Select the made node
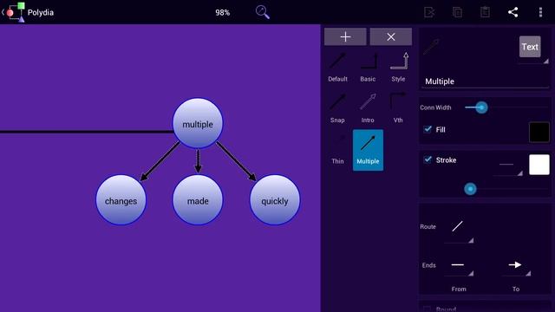Viewport: 555px width, 312px height. tap(198, 200)
